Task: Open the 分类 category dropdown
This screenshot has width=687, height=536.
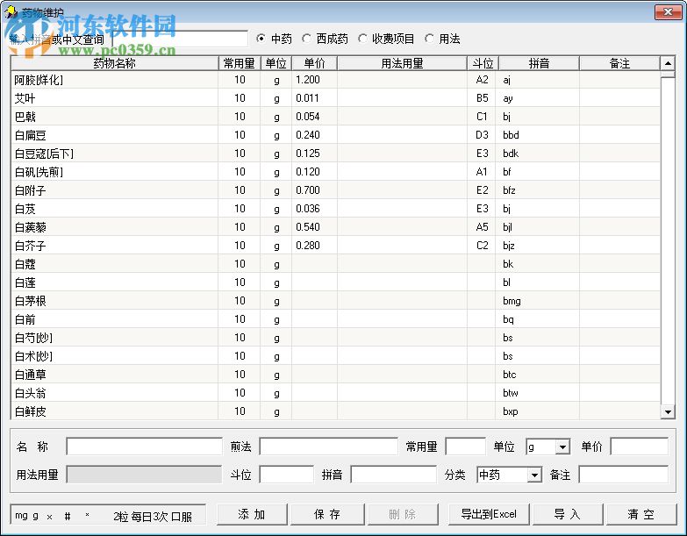Action: (x=534, y=475)
